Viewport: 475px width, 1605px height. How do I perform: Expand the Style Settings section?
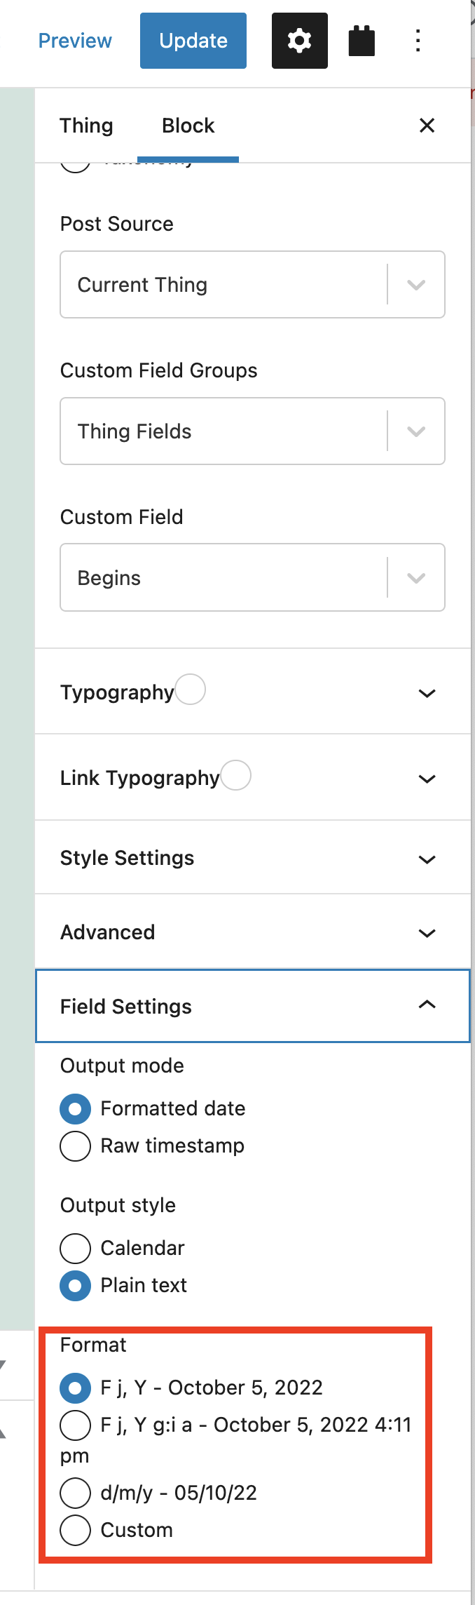tap(252, 858)
